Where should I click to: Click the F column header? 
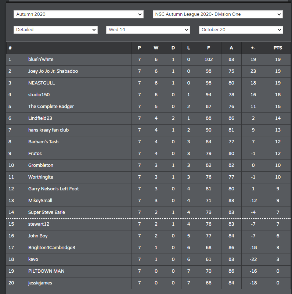click(208, 48)
